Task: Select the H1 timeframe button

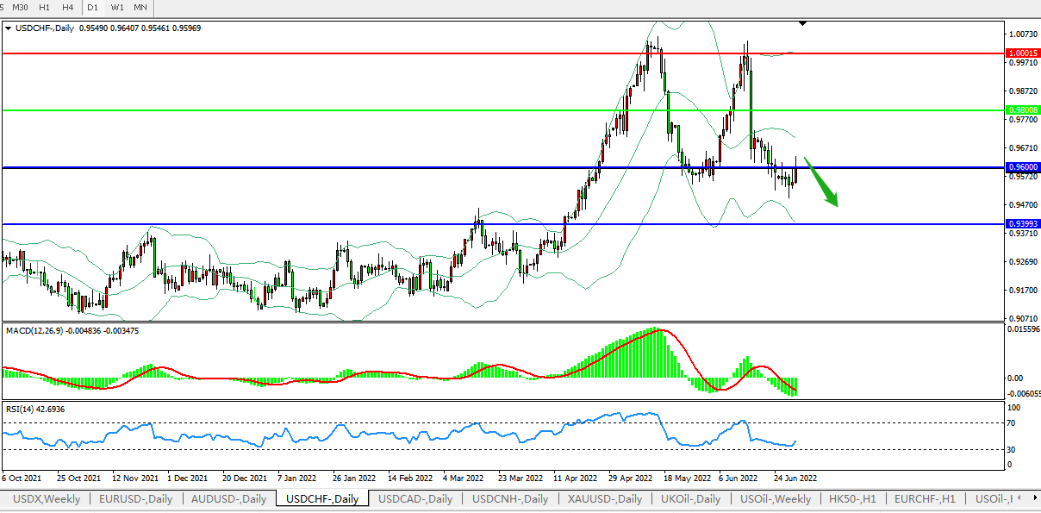Action: (43, 7)
